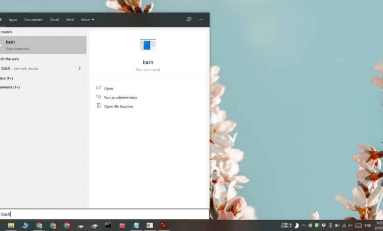Expand the More dropdown in search filters

tap(87, 20)
